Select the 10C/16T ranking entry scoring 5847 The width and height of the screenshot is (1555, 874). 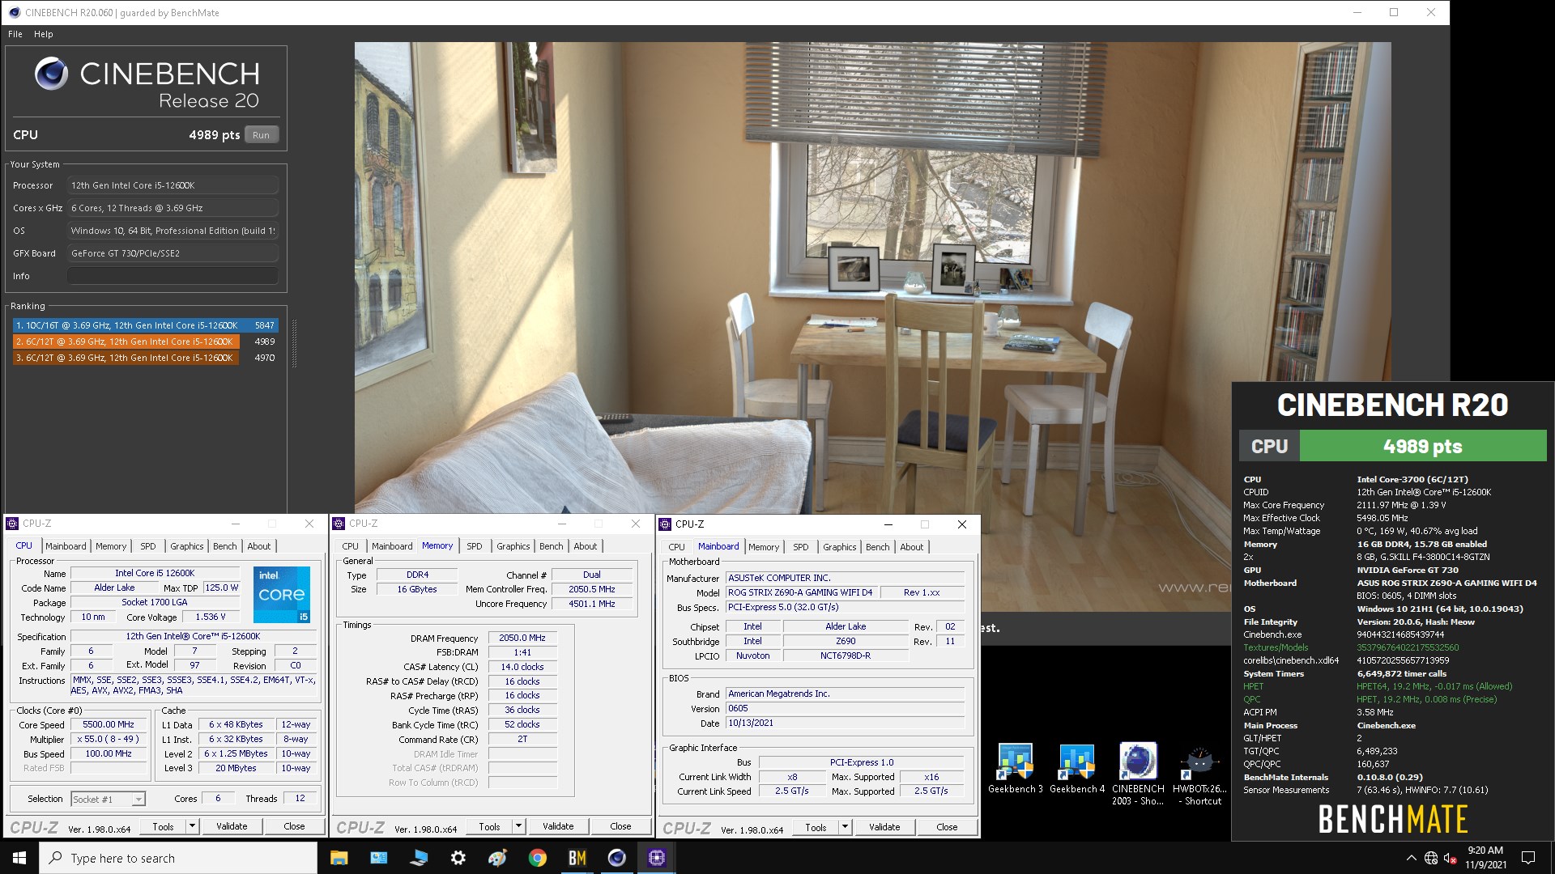(x=146, y=325)
